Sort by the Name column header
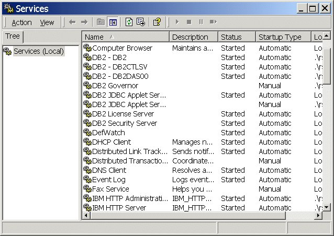This screenshot has height=236, width=334. click(x=126, y=37)
